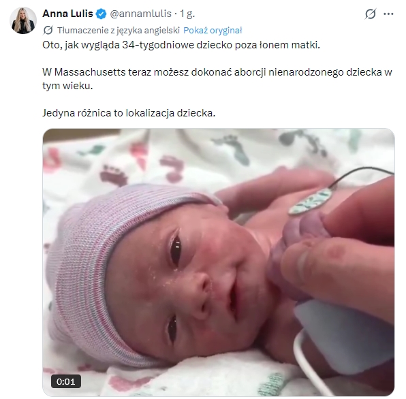
Task: Open the Grok icon at top right
Action: pyautogui.click(x=371, y=14)
